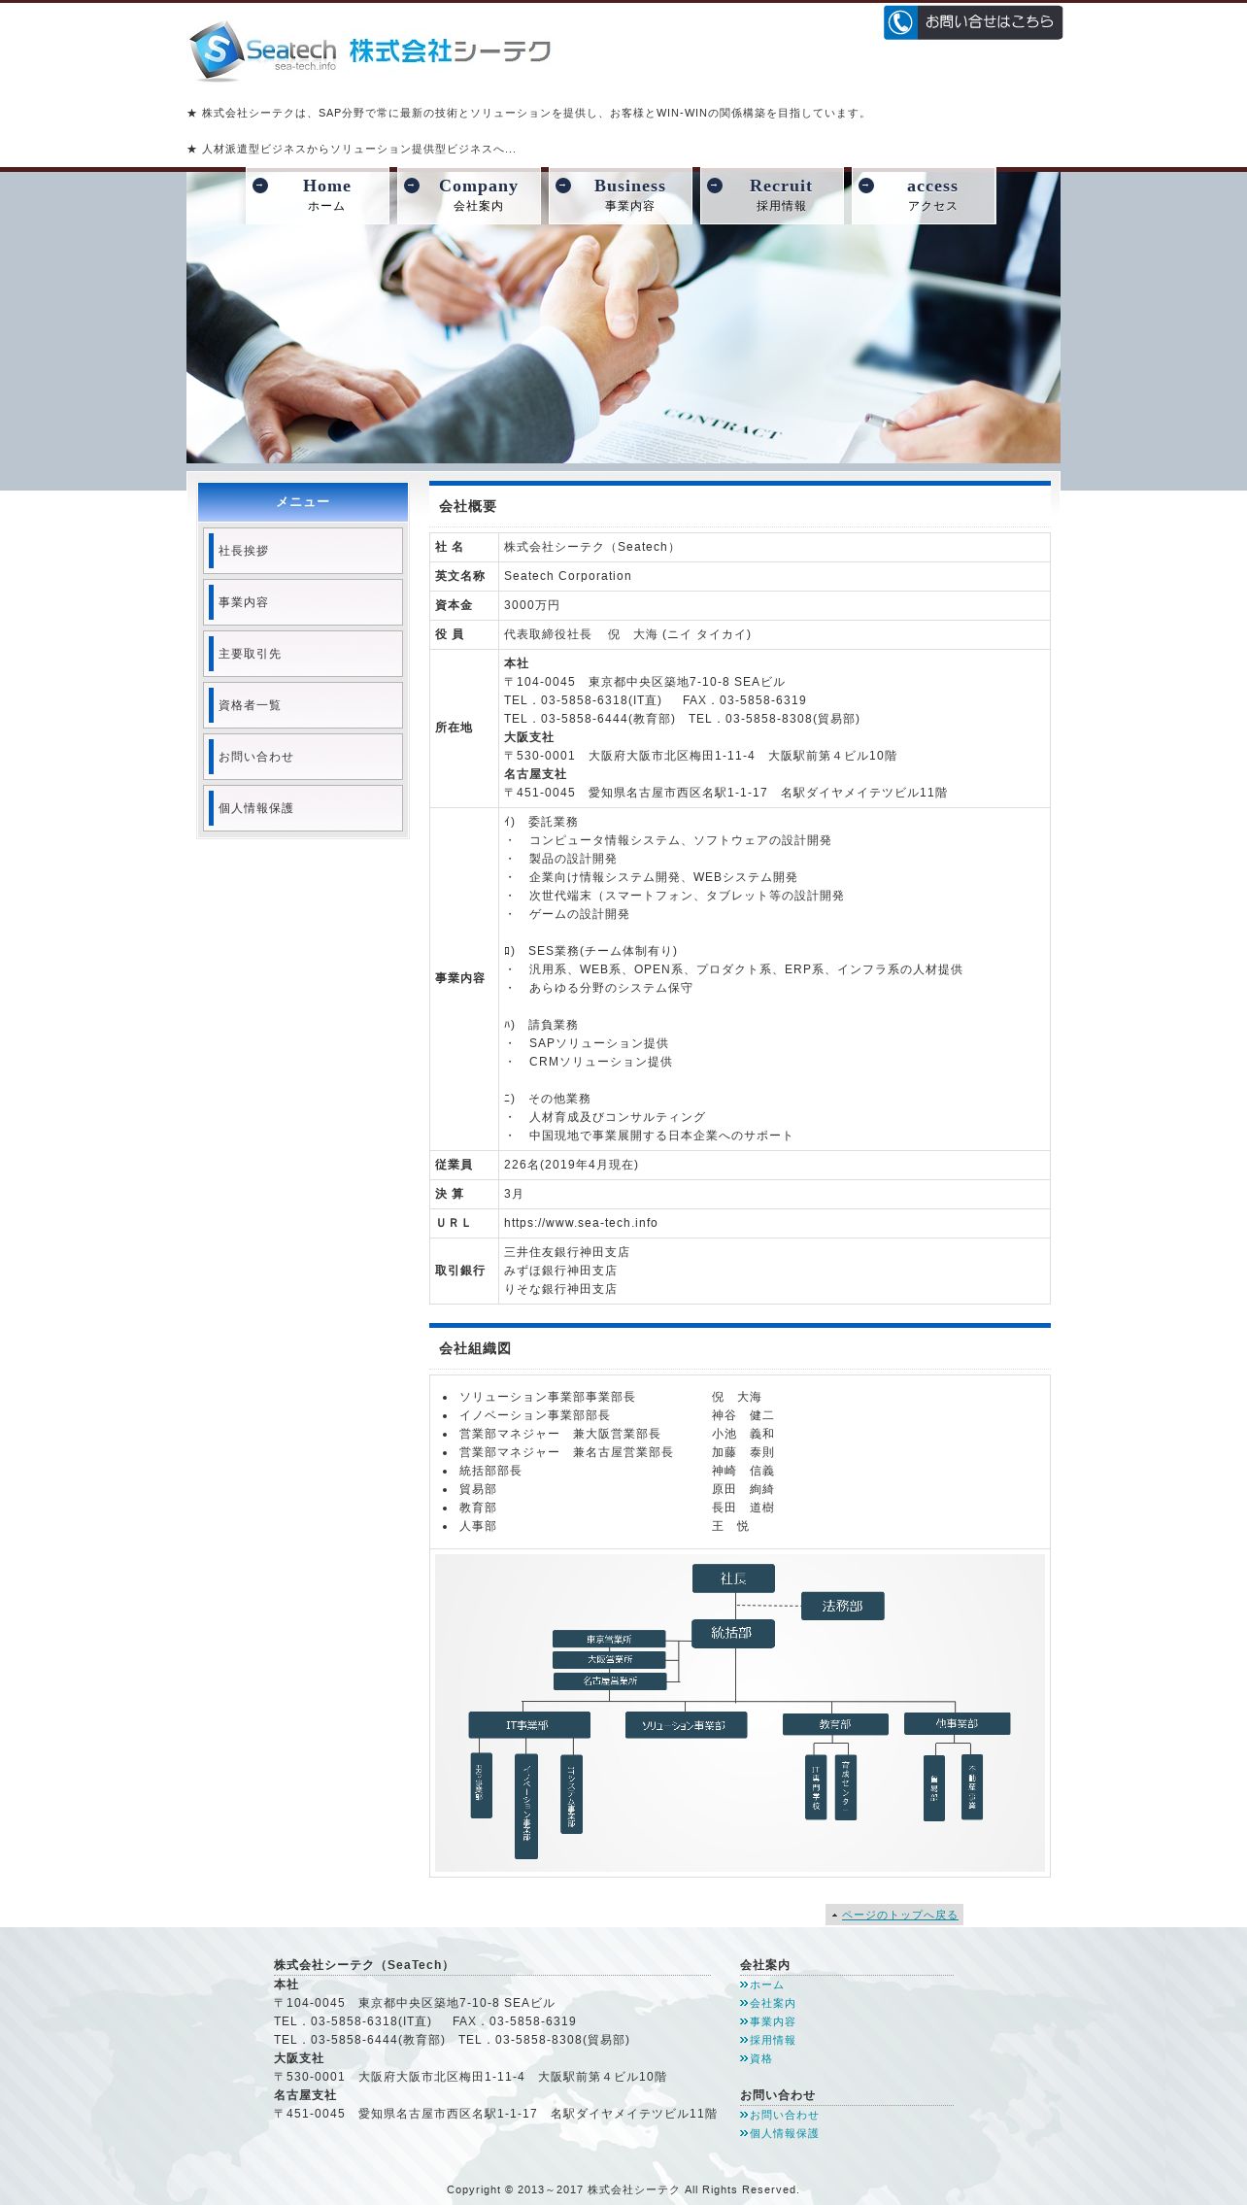Click the round bullet icon beside access
Image resolution: width=1247 pixels, height=2205 pixels.
pos(866,186)
